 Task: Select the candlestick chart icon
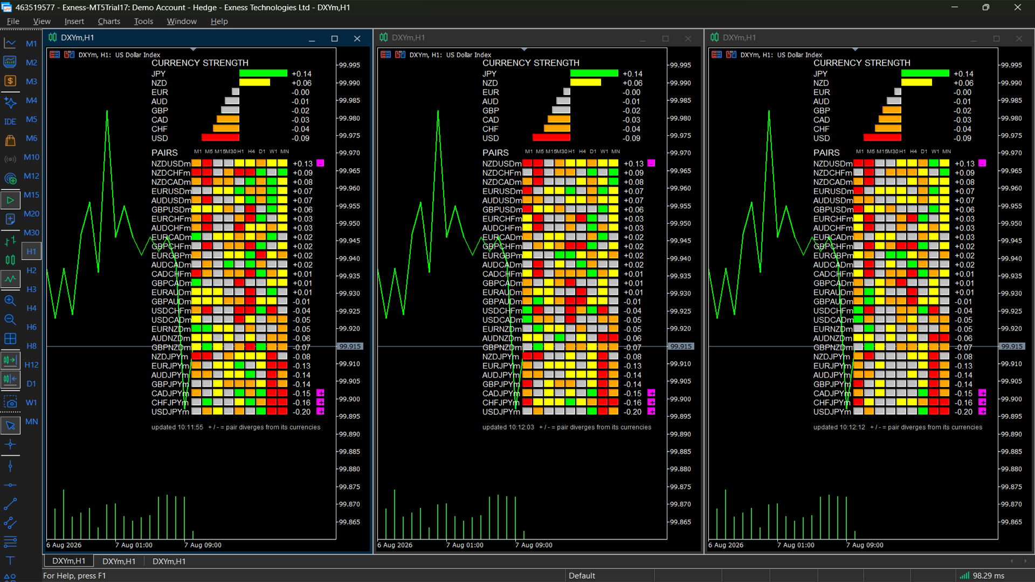pyautogui.click(x=10, y=260)
